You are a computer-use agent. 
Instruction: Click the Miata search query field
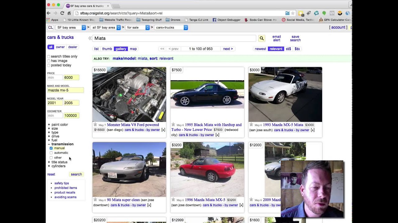click(174, 38)
